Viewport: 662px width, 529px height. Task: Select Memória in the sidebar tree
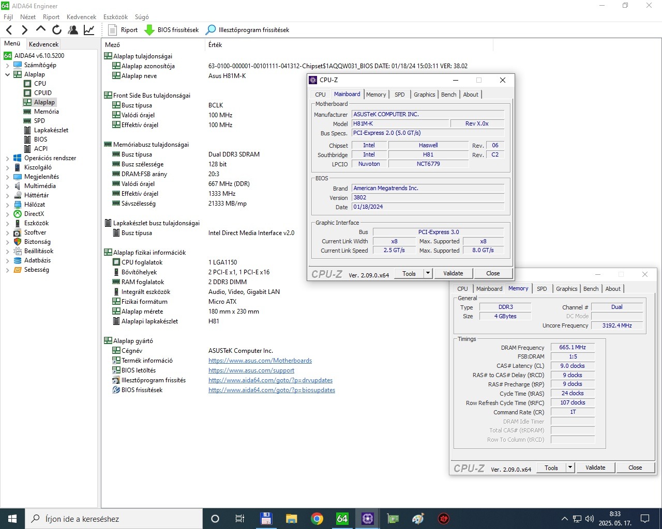click(46, 112)
